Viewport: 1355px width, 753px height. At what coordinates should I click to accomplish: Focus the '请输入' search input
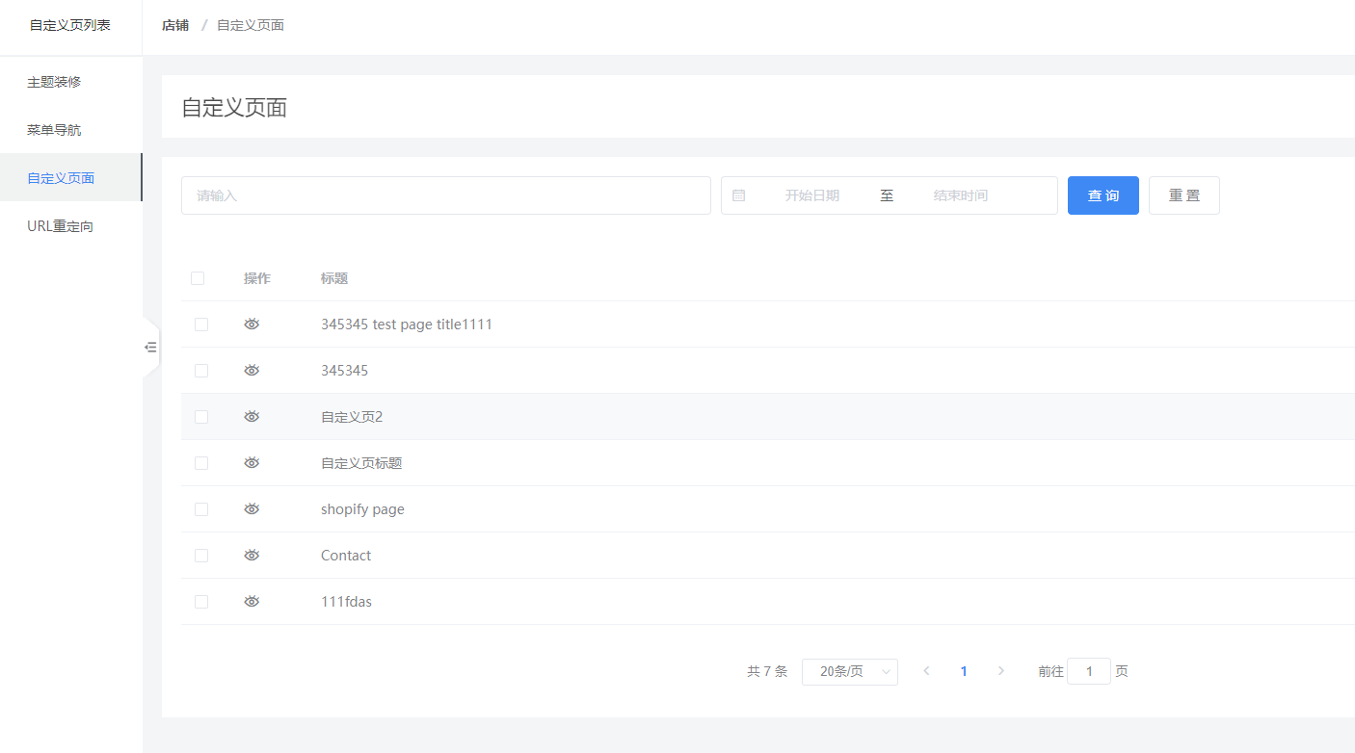pos(446,195)
